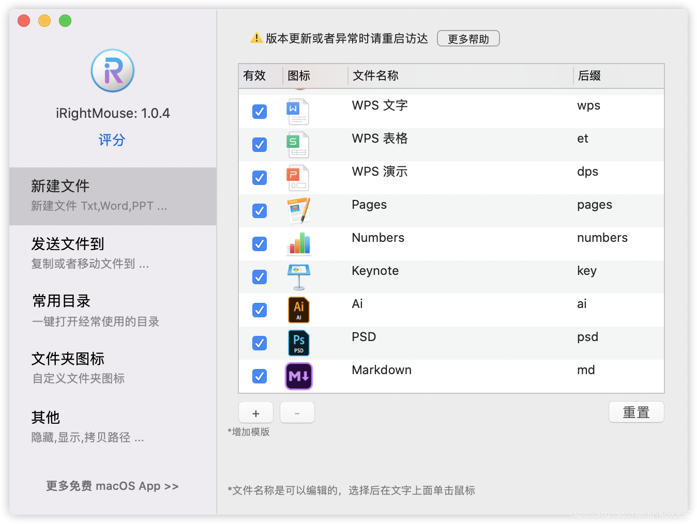
Task: Open the 更多免费 macOS App link
Action: pyautogui.click(x=112, y=486)
